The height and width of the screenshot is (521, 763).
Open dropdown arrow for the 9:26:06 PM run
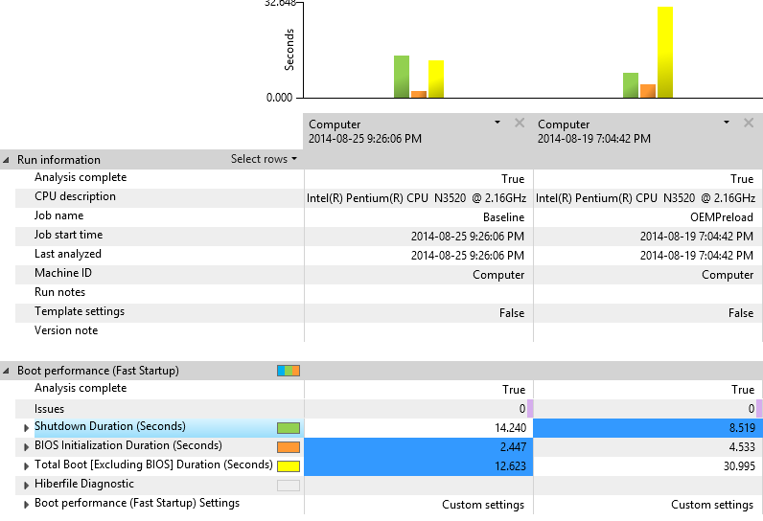(x=497, y=123)
